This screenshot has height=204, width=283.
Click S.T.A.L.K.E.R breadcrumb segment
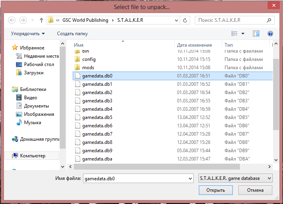(x=130, y=20)
